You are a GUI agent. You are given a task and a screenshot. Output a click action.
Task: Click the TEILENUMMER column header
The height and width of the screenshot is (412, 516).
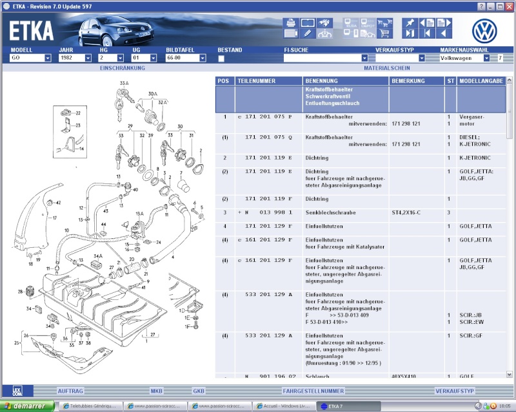tap(268, 81)
